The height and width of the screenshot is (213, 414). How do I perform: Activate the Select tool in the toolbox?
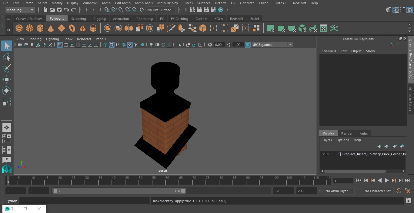[6, 46]
